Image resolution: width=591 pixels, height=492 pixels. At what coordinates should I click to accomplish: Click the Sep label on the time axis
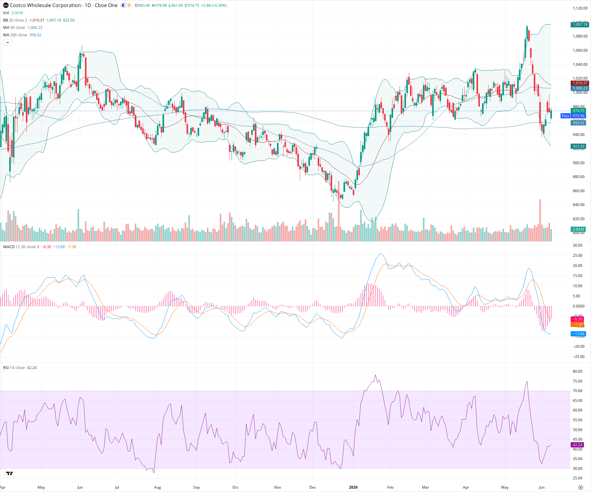click(x=196, y=487)
